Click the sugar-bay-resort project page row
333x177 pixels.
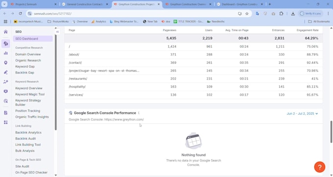point(193,71)
